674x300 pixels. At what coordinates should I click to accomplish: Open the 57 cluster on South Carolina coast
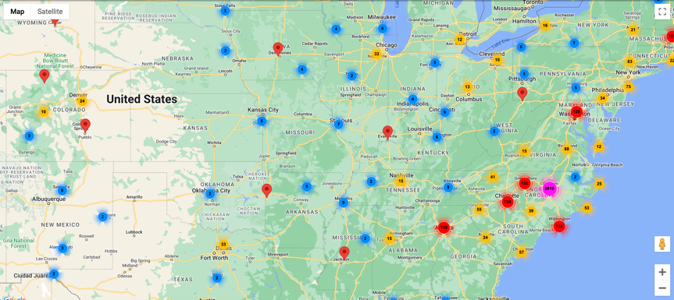point(522,252)
